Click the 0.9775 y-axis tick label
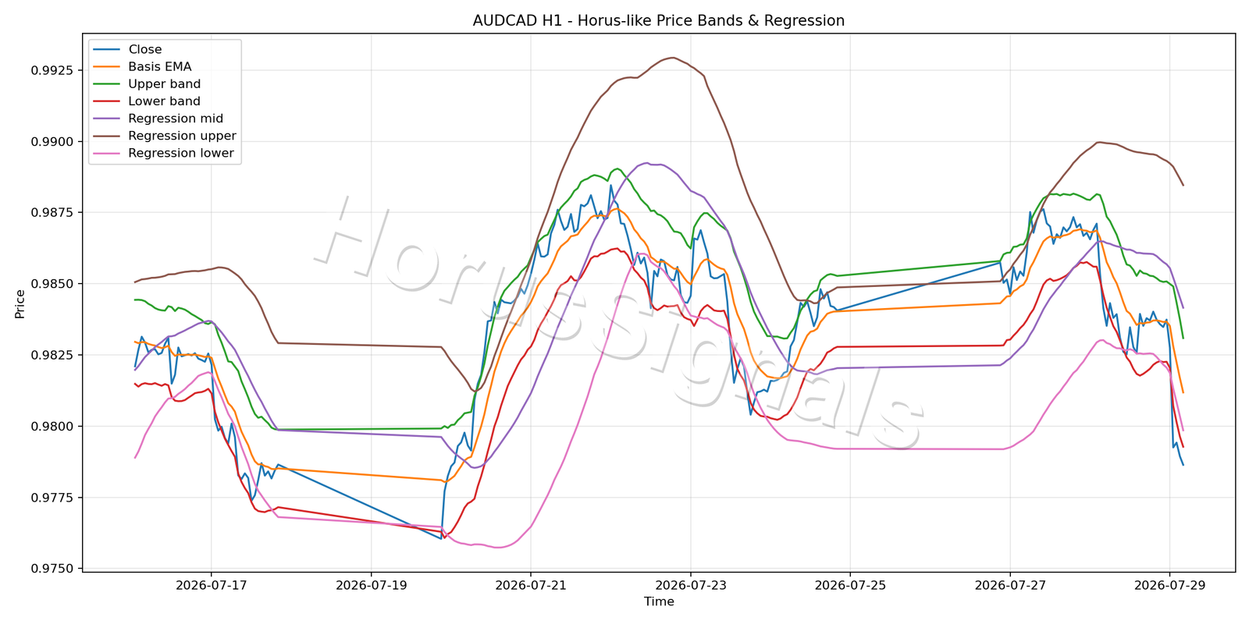The width and height of the screenshot is (1249, 624). (x=52, y=498)
